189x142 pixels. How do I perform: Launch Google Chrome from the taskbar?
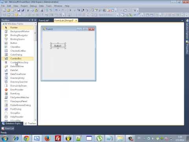point(26,138)
